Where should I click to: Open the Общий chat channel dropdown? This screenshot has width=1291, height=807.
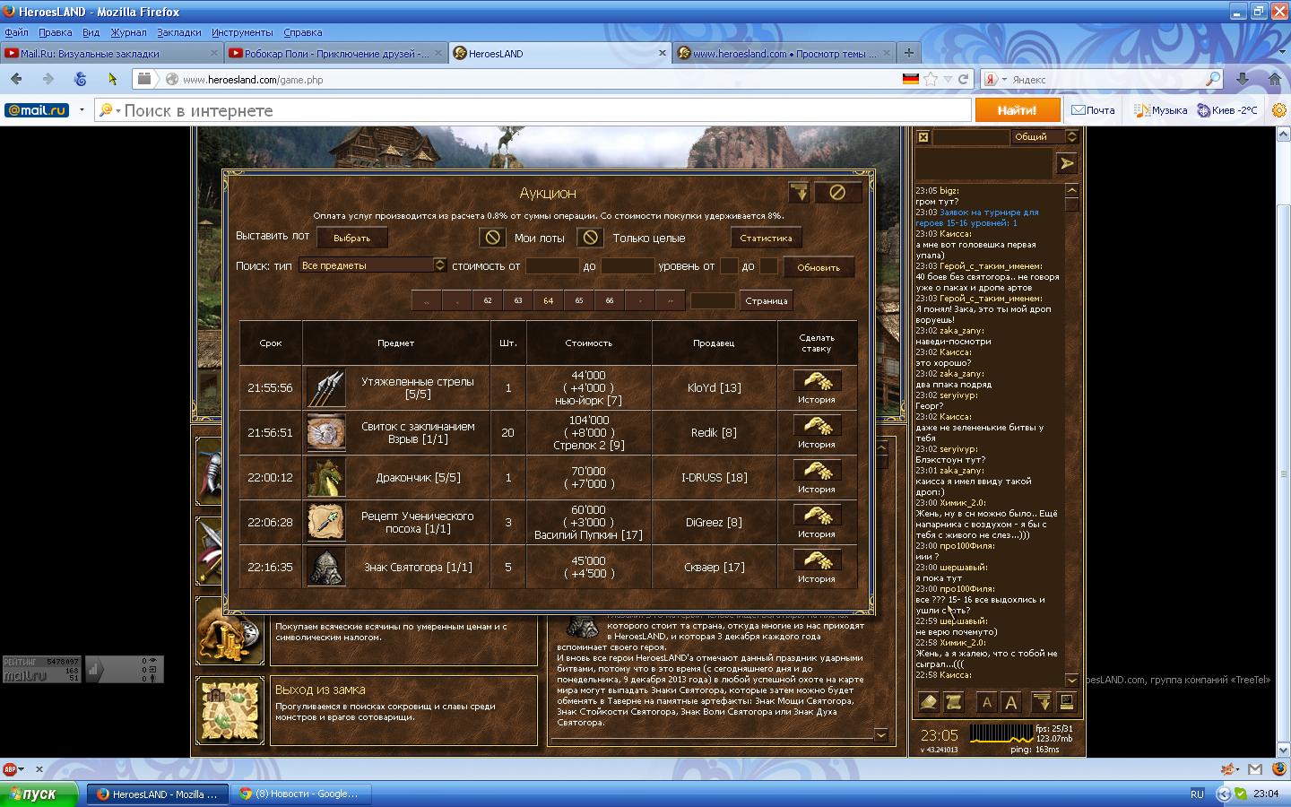point(1071,137)
